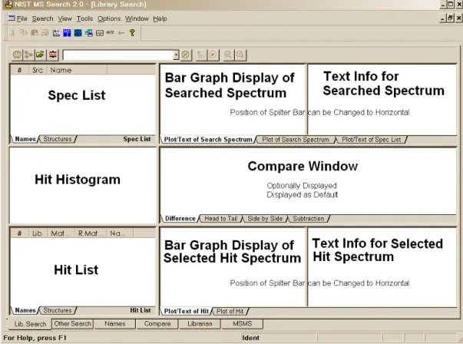Screen dimensions: 463x344
Task: Click the Go search button icon
Action: (17, 55)
